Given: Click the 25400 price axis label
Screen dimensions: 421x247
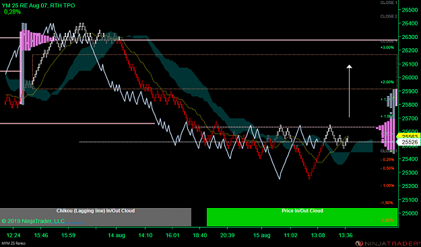Looking at the screenshot, I should [410, 159].
